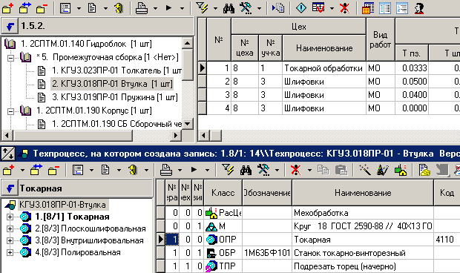
Task: Expand the 4.[8/3] Полировальная node
Action: coord(10,252)
